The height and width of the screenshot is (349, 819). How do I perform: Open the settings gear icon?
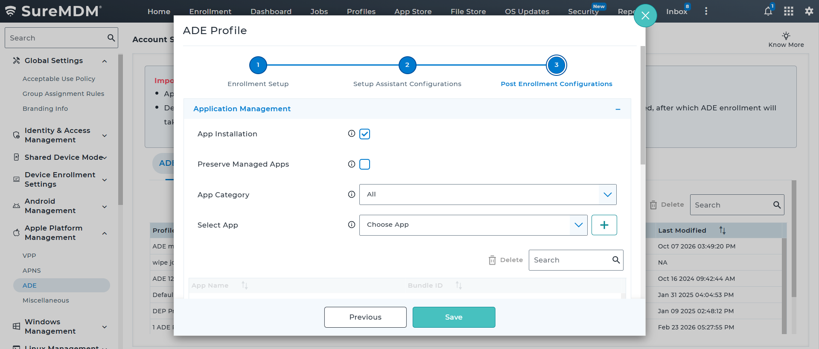[x=809, y=11]
